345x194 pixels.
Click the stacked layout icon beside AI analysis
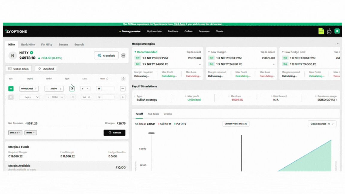pyautogui.click(x=123, y=56)
